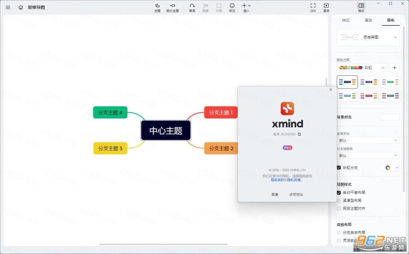Select the last bottom-row theme thumbnail

(390, 96)
